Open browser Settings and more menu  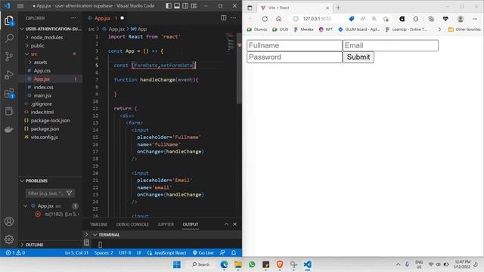tap(475, 19)
